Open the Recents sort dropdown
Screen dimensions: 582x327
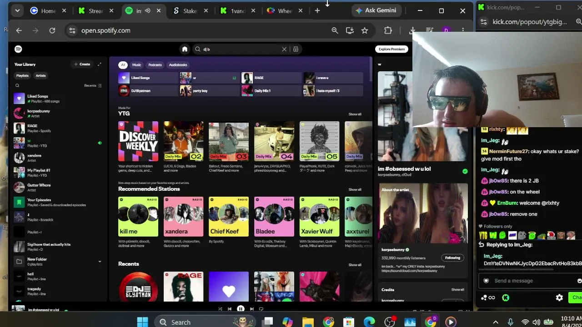coord(93,85)
